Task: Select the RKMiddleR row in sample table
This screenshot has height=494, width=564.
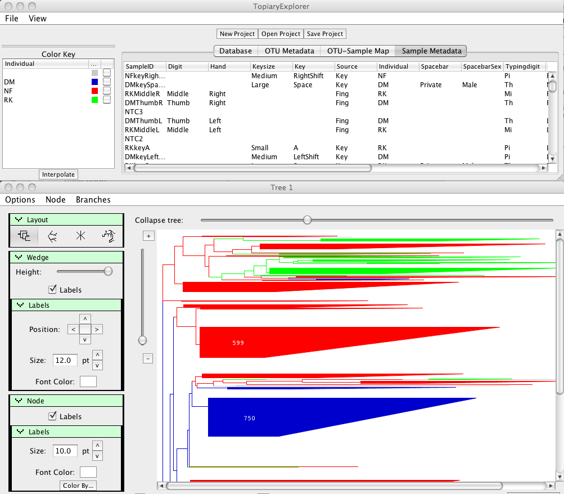Action: point(335,93)
